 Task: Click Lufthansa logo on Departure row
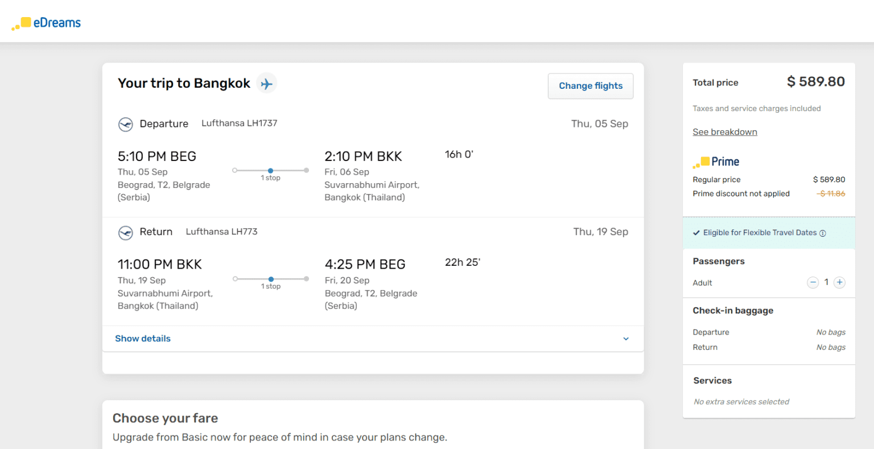[125, 124]
